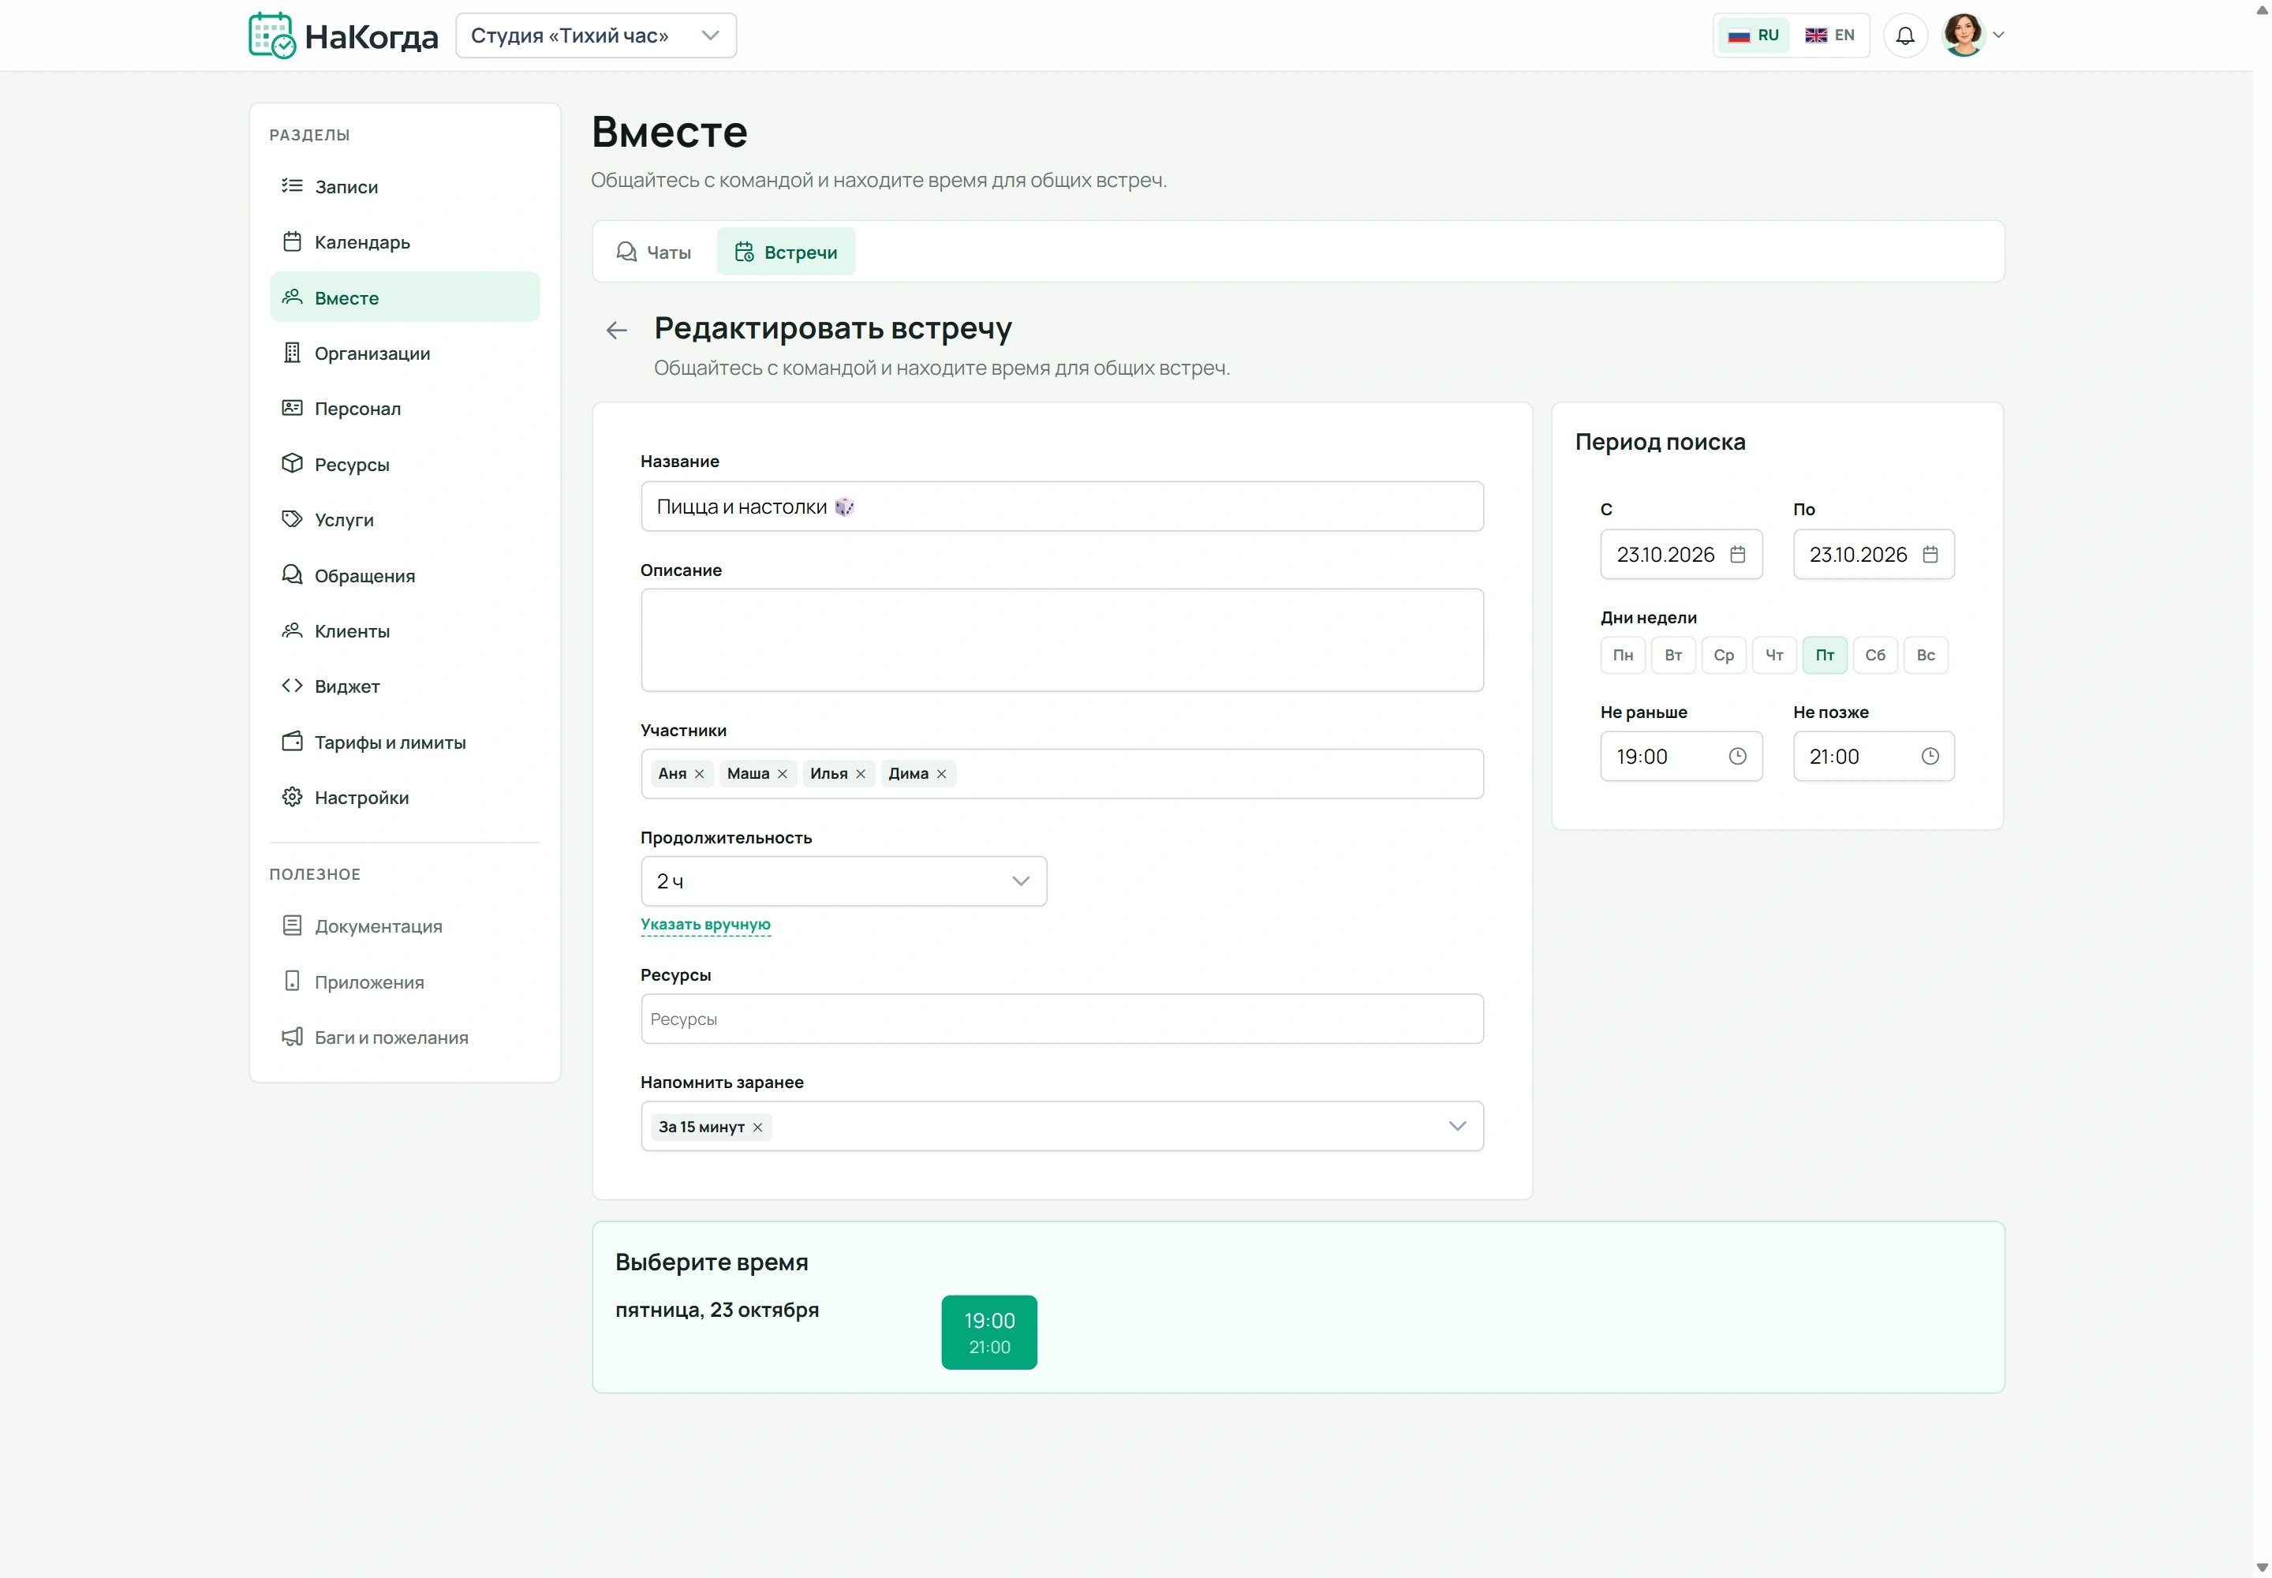
Task: Click the back arrow next to Редактировать встречу
Action: 616,331
